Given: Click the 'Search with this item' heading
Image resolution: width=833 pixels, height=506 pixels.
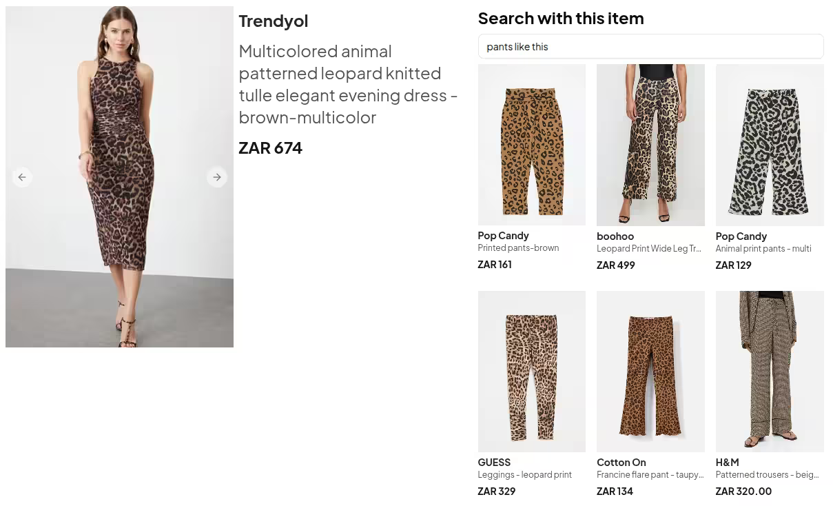Looking at the screenshot, I should [560, 18].
